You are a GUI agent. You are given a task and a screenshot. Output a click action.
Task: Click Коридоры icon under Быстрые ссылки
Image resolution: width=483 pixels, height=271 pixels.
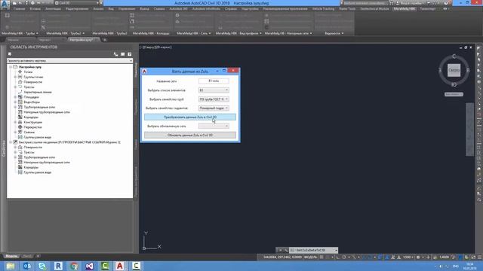click(20, 167)
